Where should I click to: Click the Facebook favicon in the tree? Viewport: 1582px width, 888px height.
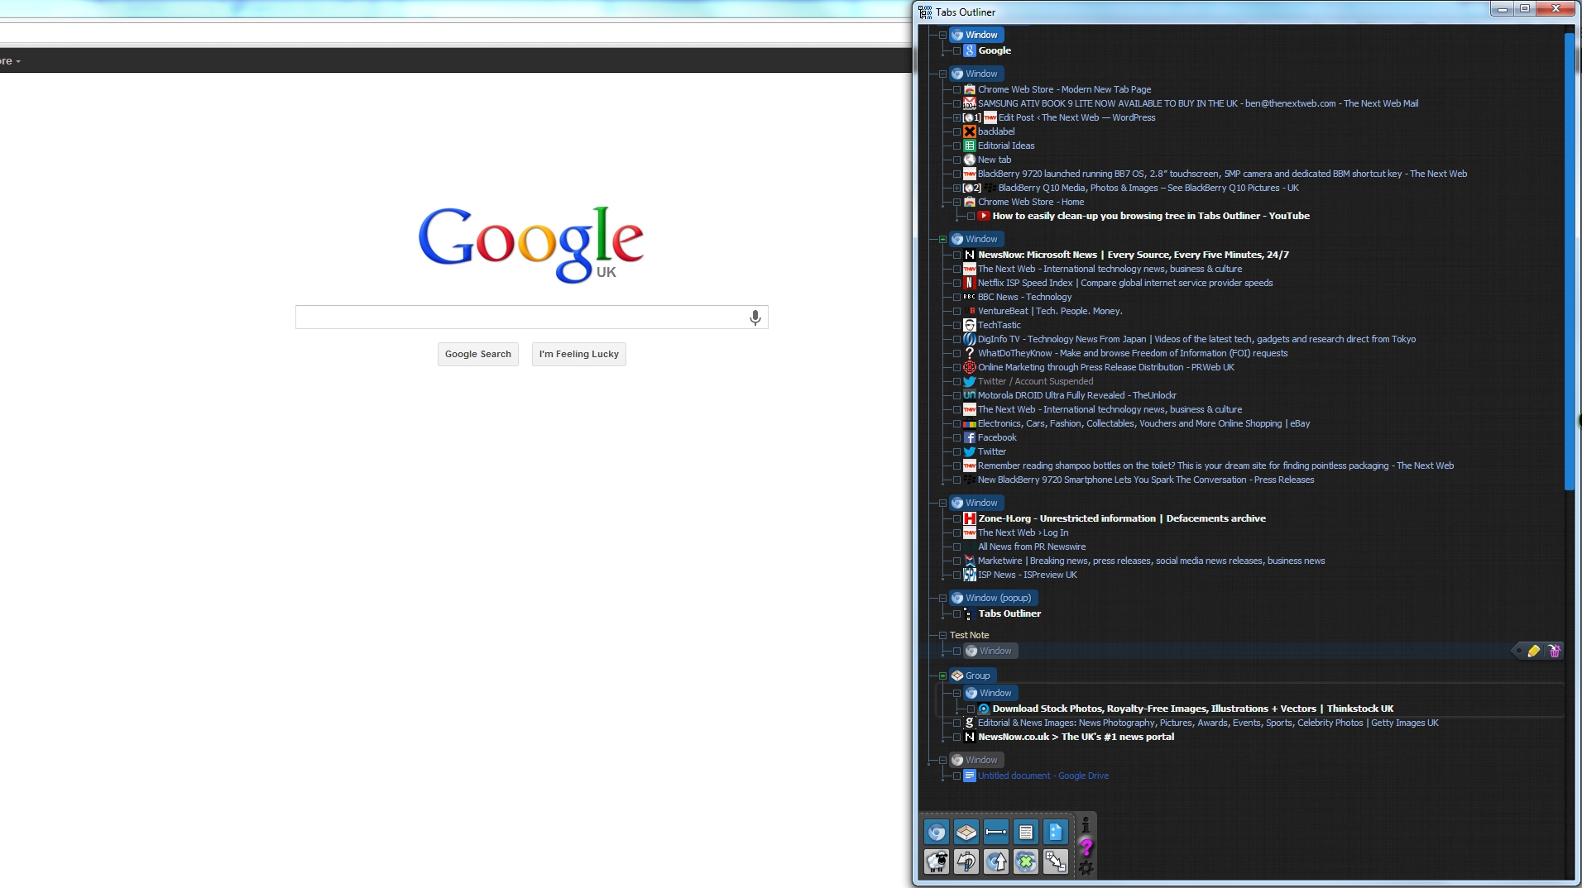[970, 437]
